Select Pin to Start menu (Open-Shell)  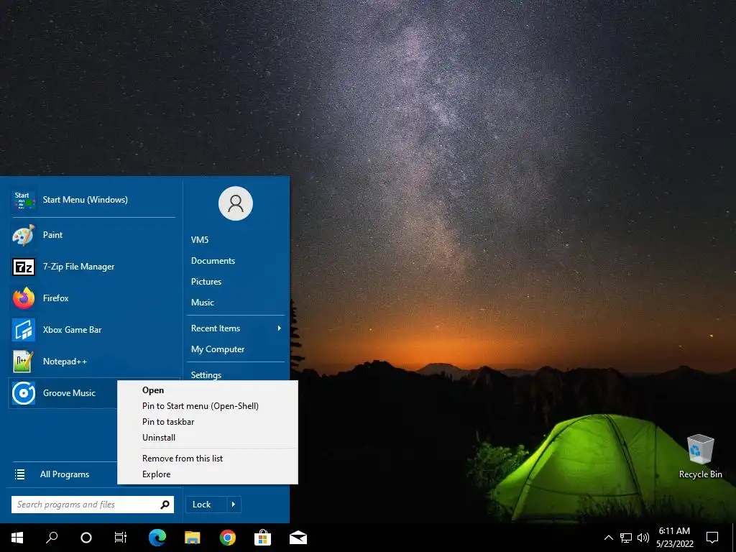208,406
